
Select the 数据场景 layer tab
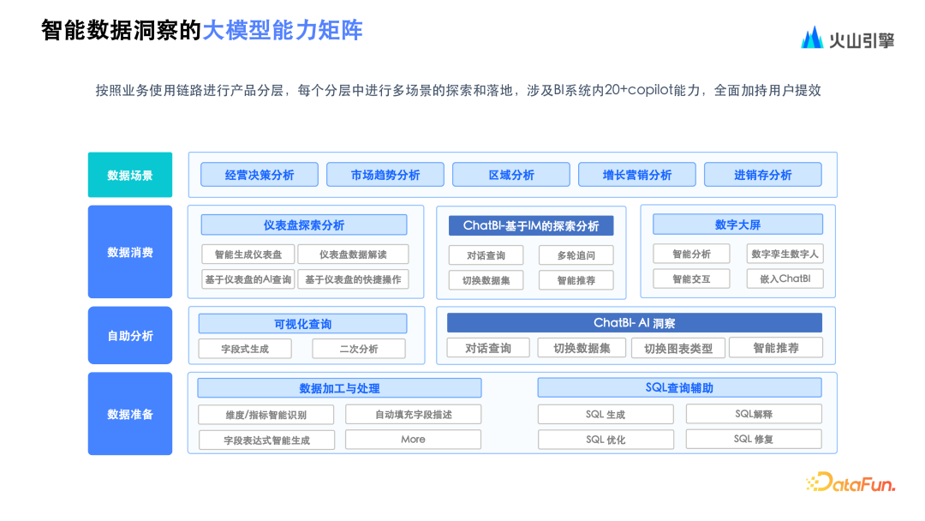130,175
